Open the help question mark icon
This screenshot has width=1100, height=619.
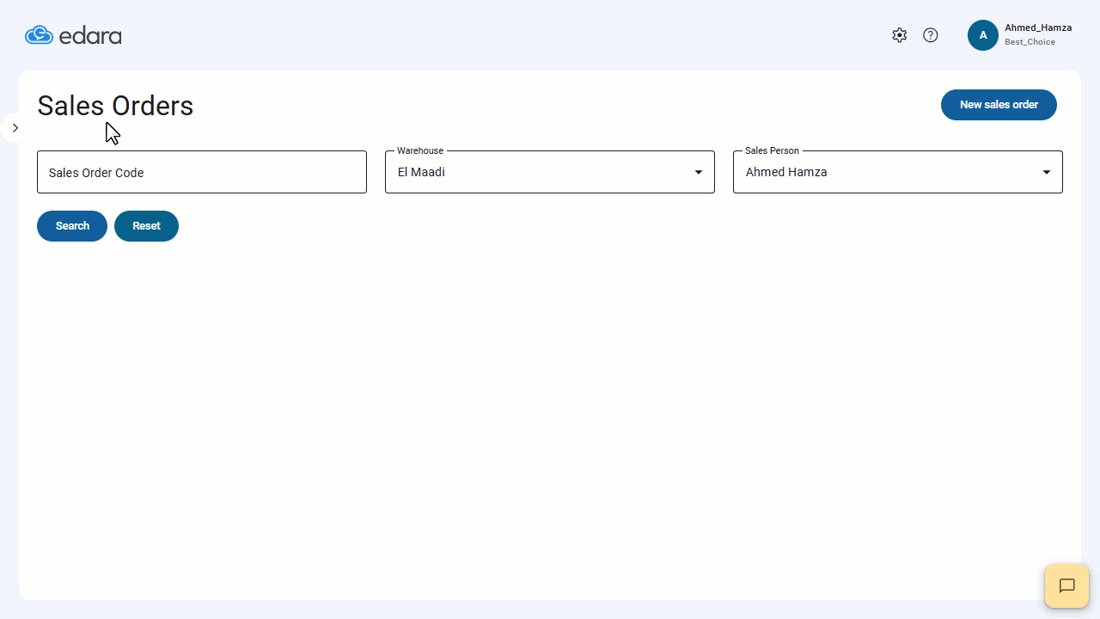[931, 35]
